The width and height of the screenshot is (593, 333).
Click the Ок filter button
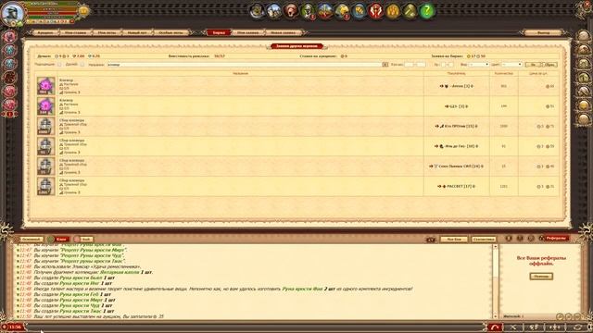[x=533, y=65]
